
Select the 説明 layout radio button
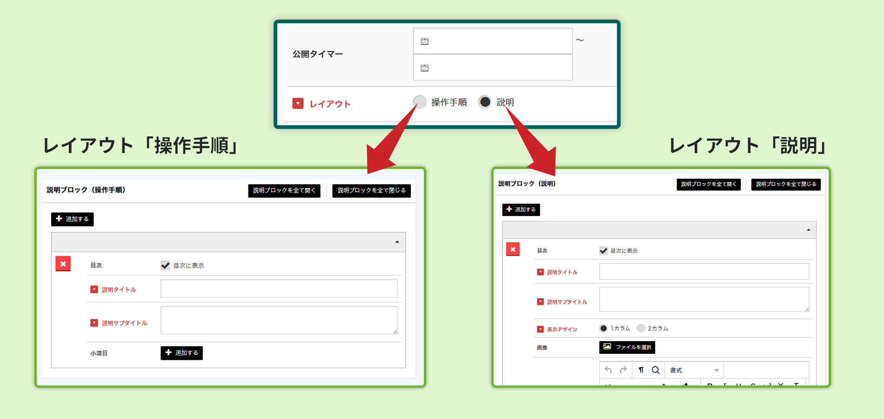tap(485, 102)
